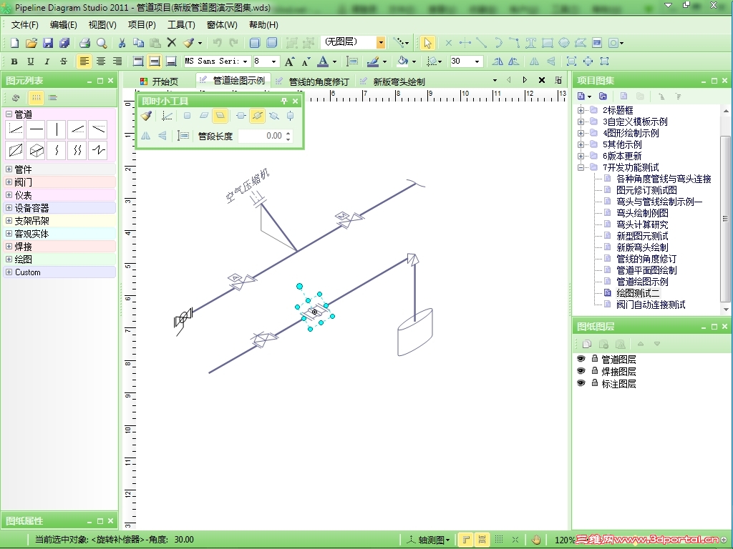Viewport: 733px width, 549px height.
Task: Align text center
Action: (100, 61)
